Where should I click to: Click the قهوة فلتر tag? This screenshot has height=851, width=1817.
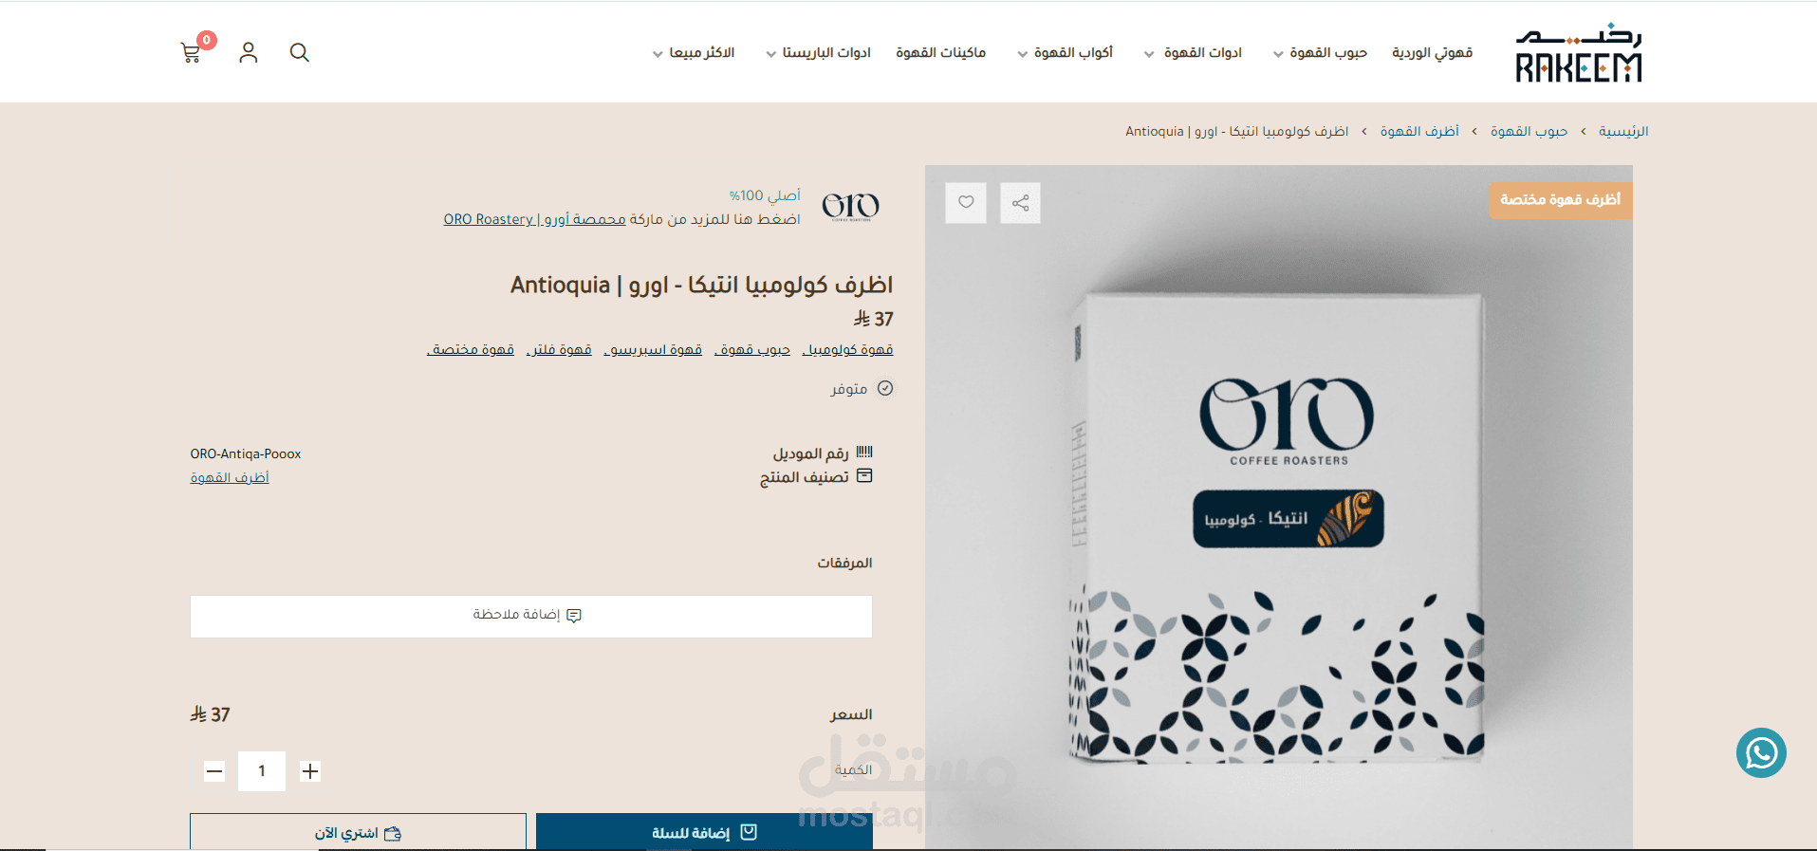pyautogui.click(x=559, y=350)
